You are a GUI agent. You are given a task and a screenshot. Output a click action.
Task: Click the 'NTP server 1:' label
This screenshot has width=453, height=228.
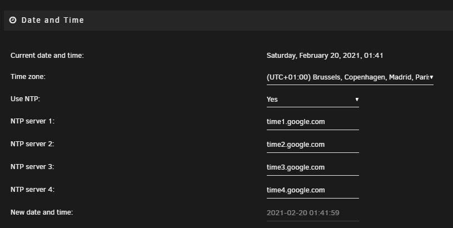coord(32,121)
